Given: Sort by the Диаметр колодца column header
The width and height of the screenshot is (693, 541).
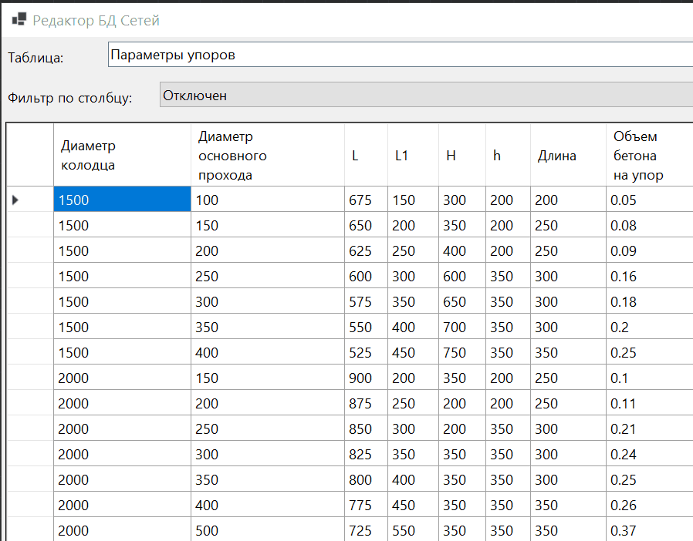Looking at the screenshot, I should 122,155.
